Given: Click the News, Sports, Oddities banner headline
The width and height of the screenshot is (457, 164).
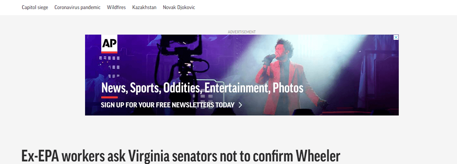Looking at the screenshot, I should click(x=202, y=88).
